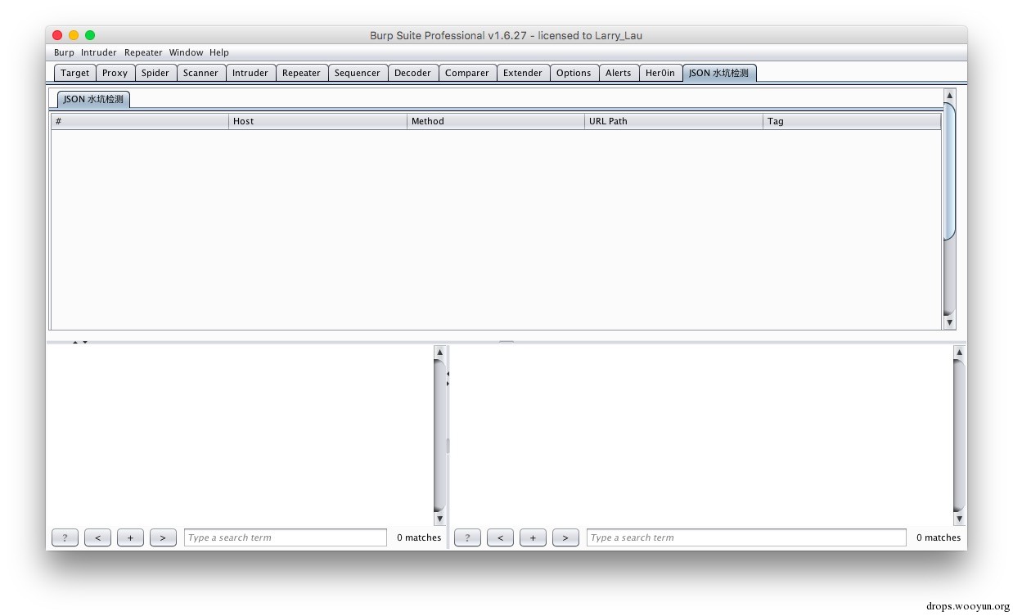The image size is (1013, 616).
Task: Open the Help menu
Action: (x=219, y=52)
